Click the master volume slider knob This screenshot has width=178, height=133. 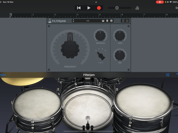point(117,8)
